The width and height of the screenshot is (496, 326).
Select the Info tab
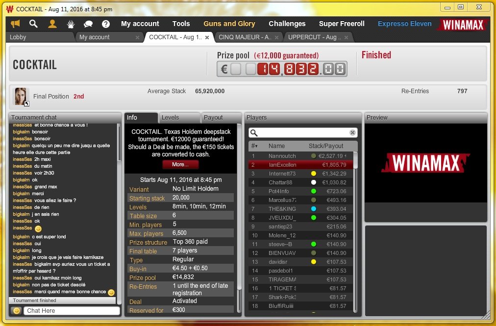141,118
